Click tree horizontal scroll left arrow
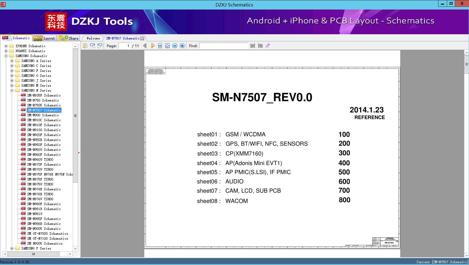 [x=5, y=254]
